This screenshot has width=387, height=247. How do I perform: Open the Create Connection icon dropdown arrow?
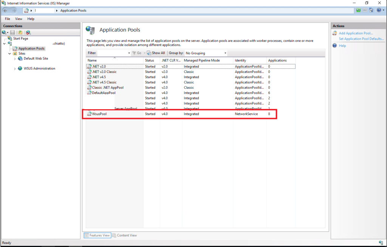[8, 32]
